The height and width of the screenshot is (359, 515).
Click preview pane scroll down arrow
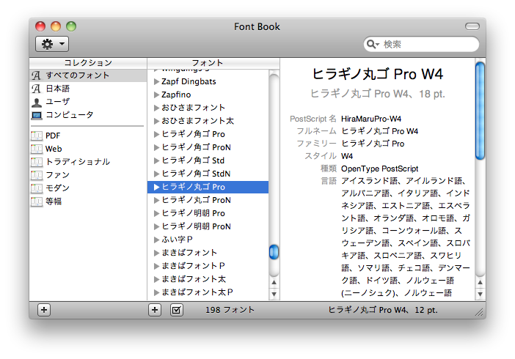pyautogui.click(x=481, y=294)
